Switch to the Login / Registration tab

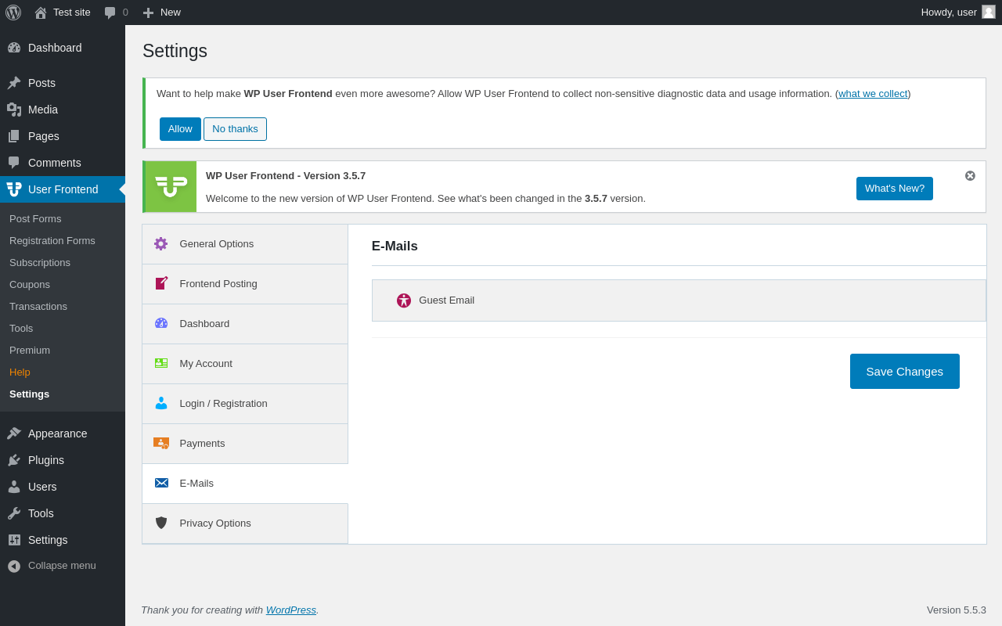pyautogui.click(x=223, y=403)
